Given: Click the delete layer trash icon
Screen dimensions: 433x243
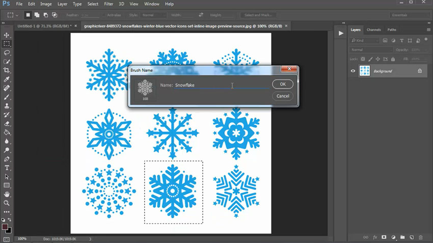Looking at the screenshot, I should click(420, 237).
